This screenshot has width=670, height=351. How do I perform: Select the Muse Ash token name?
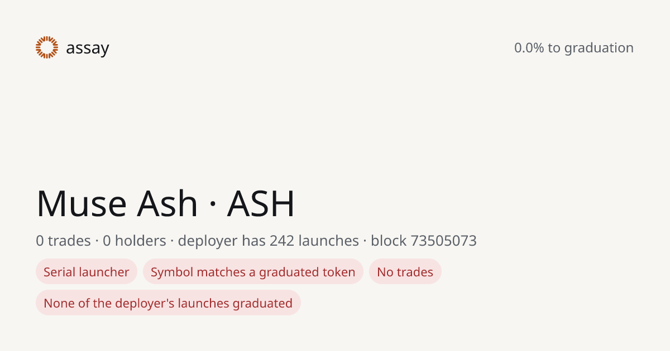point(117,203)
